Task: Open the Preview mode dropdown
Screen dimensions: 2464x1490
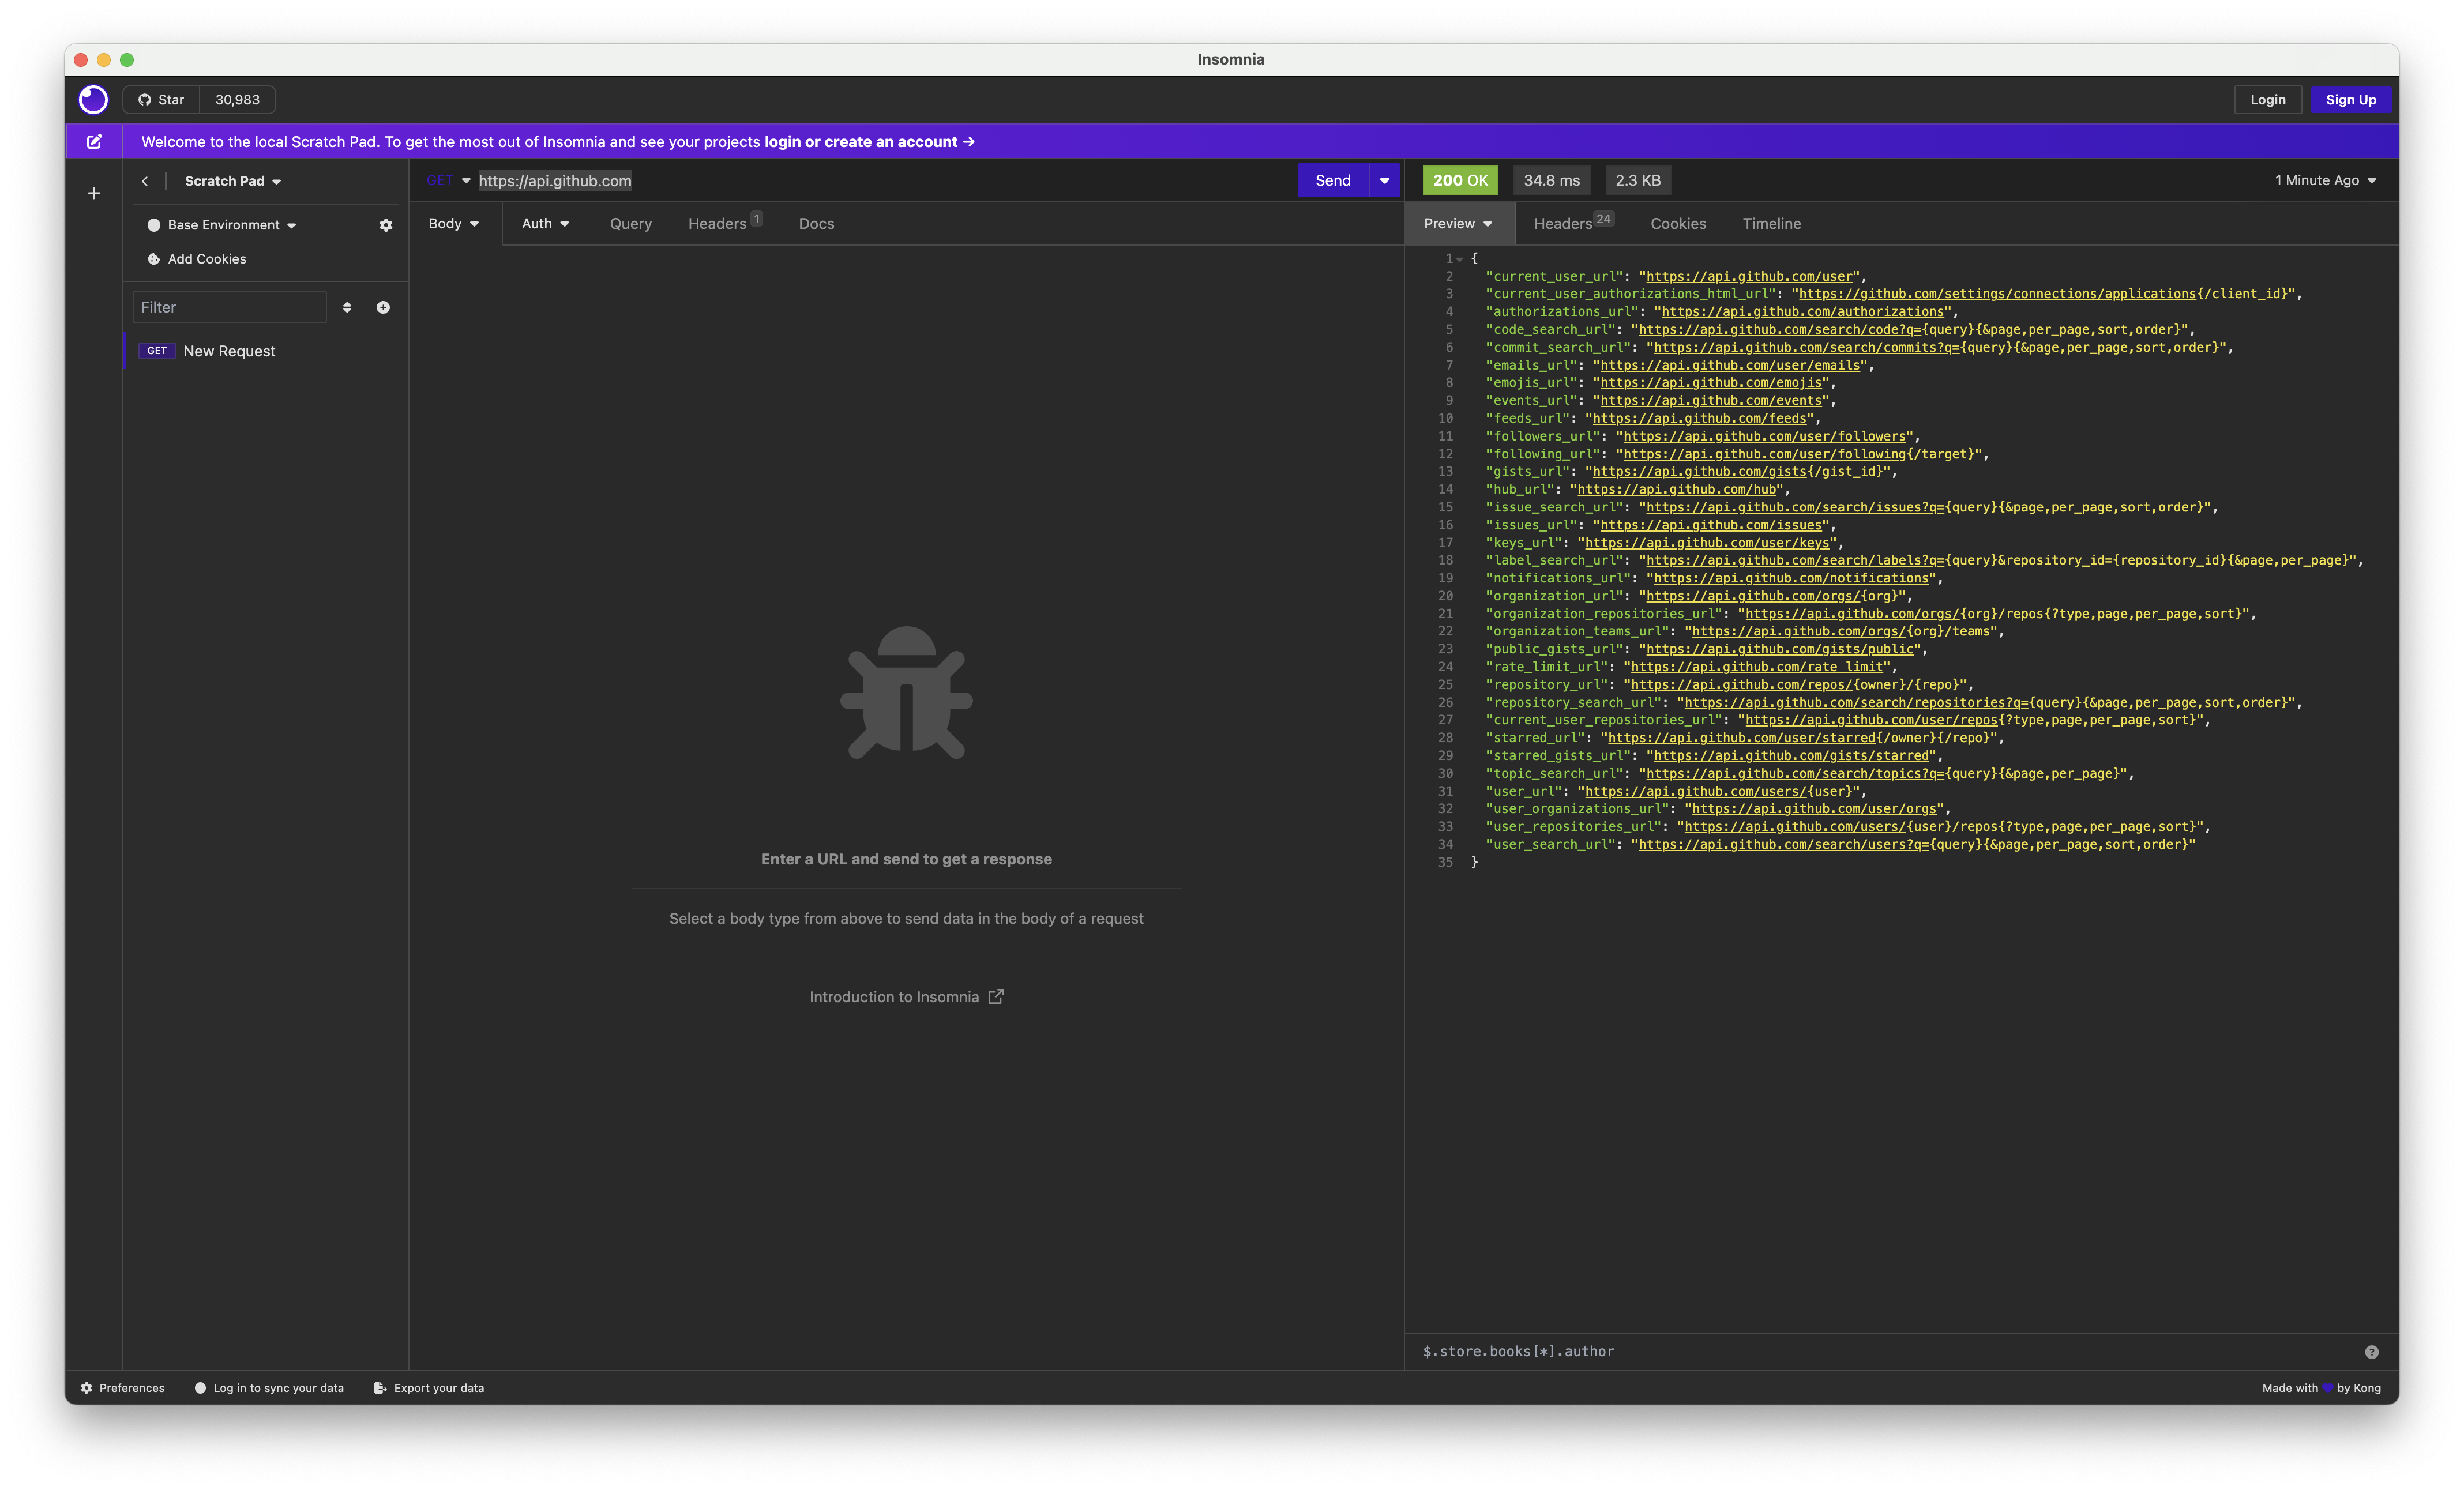Action: (x=1458, y=224)
